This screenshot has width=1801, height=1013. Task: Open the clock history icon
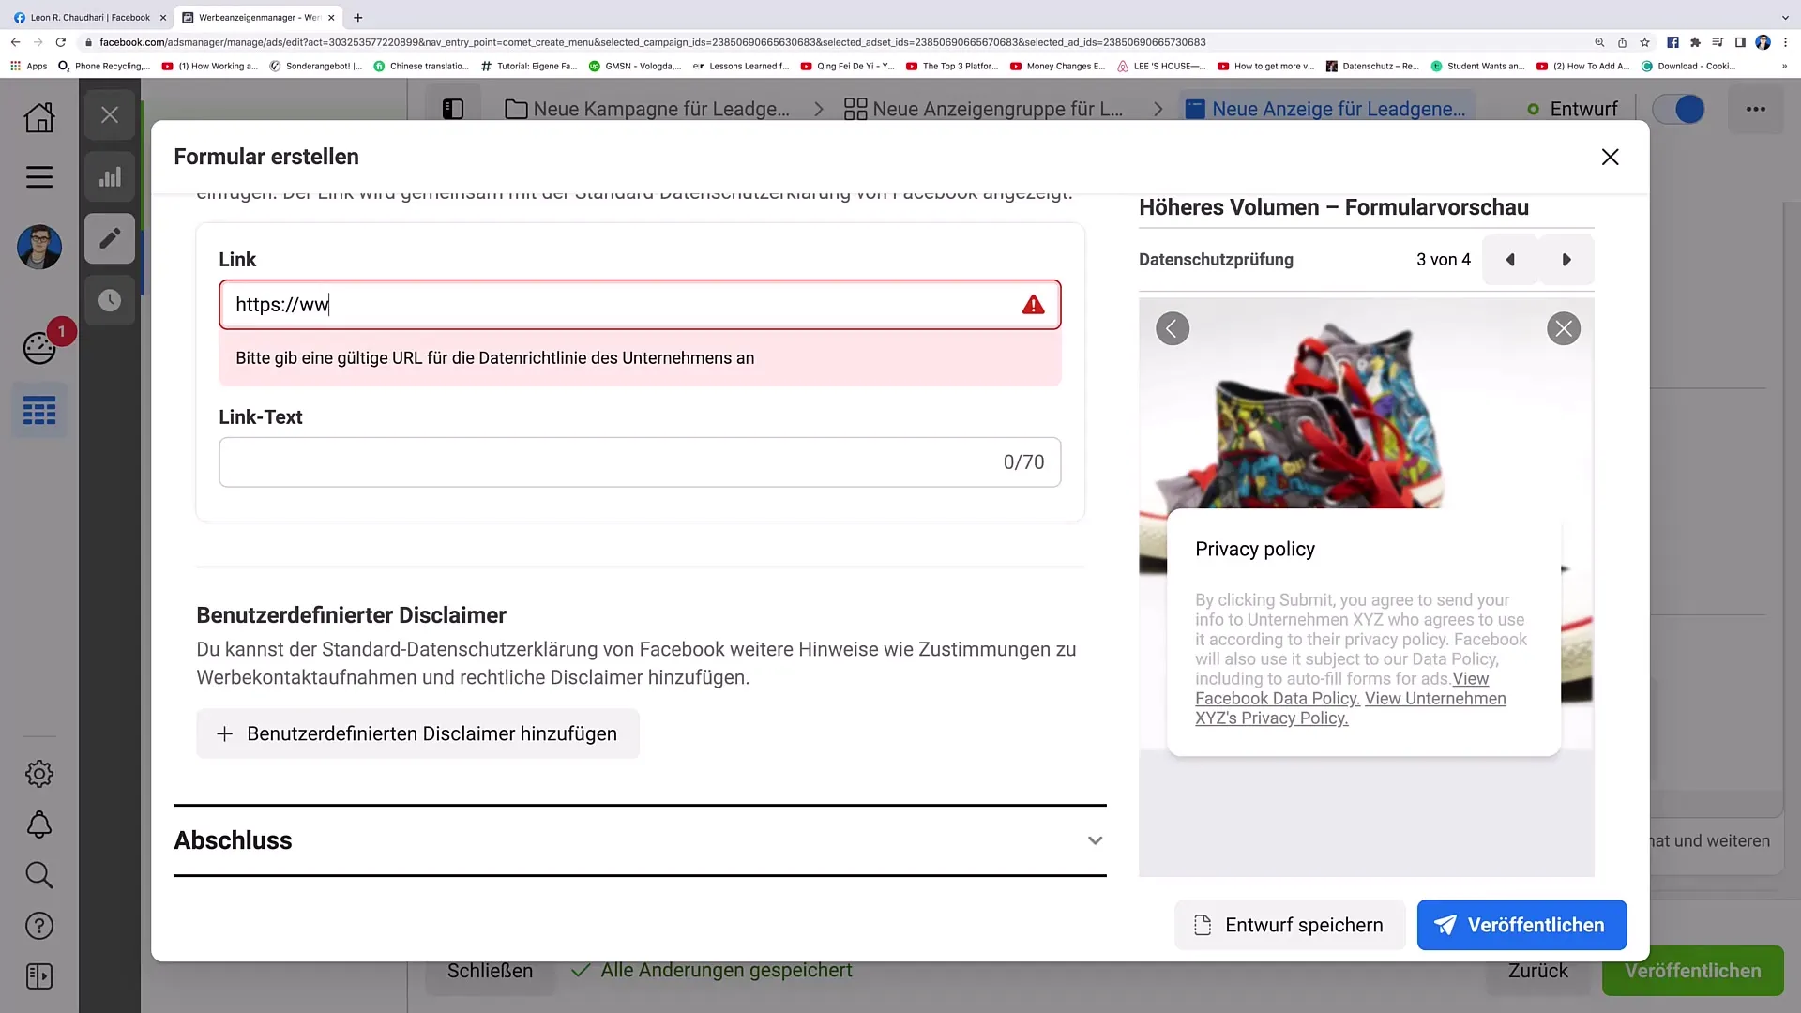tap(110, 300)
